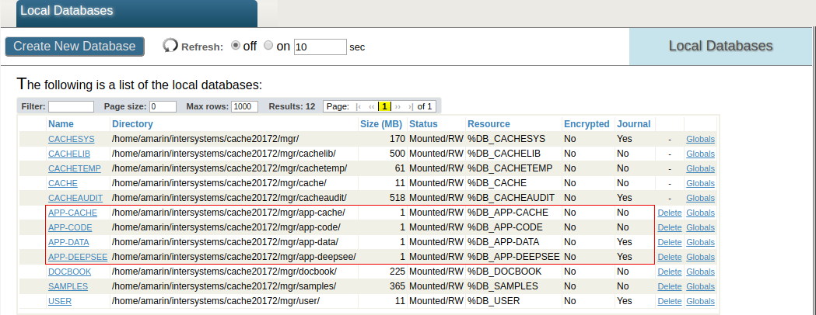Sort table by Size (MB) column header
816x315 pixels.
point(381,124)
